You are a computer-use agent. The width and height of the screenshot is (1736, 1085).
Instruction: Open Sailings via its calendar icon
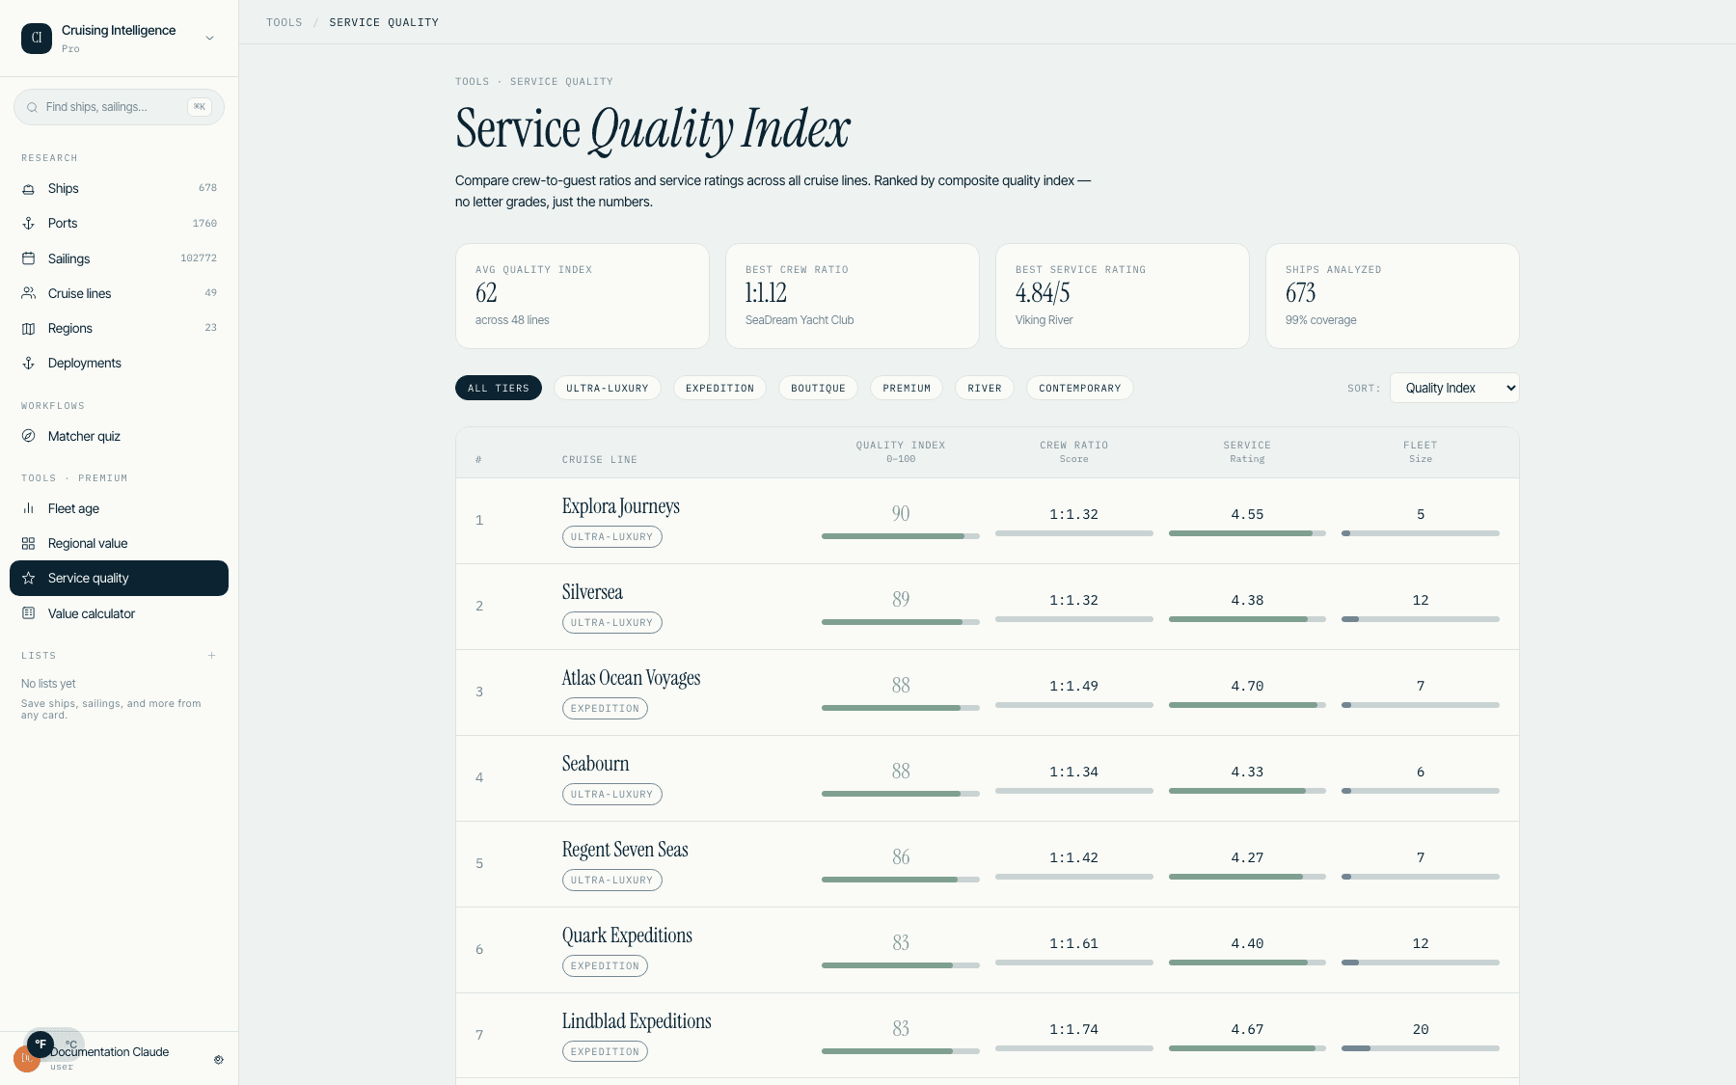pyautogui.click(x=29, y=258)
